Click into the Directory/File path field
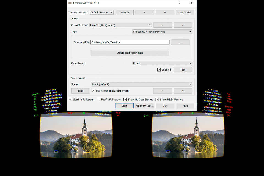 point(130,42)
